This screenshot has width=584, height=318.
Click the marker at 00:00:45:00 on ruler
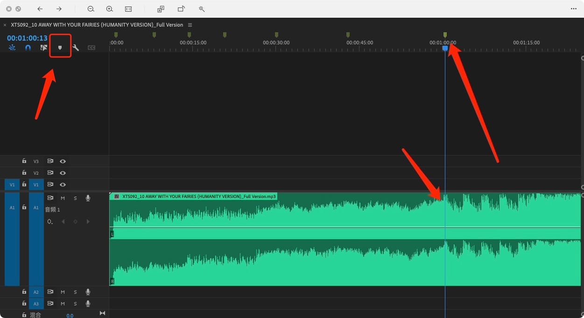(x=348, y=35)
